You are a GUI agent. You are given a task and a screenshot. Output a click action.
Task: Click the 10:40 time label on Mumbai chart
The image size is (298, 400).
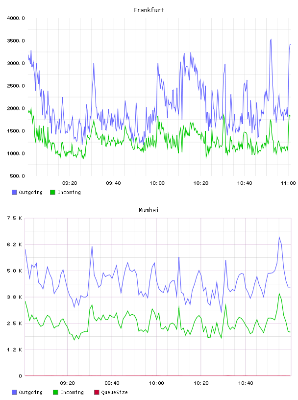246,383
